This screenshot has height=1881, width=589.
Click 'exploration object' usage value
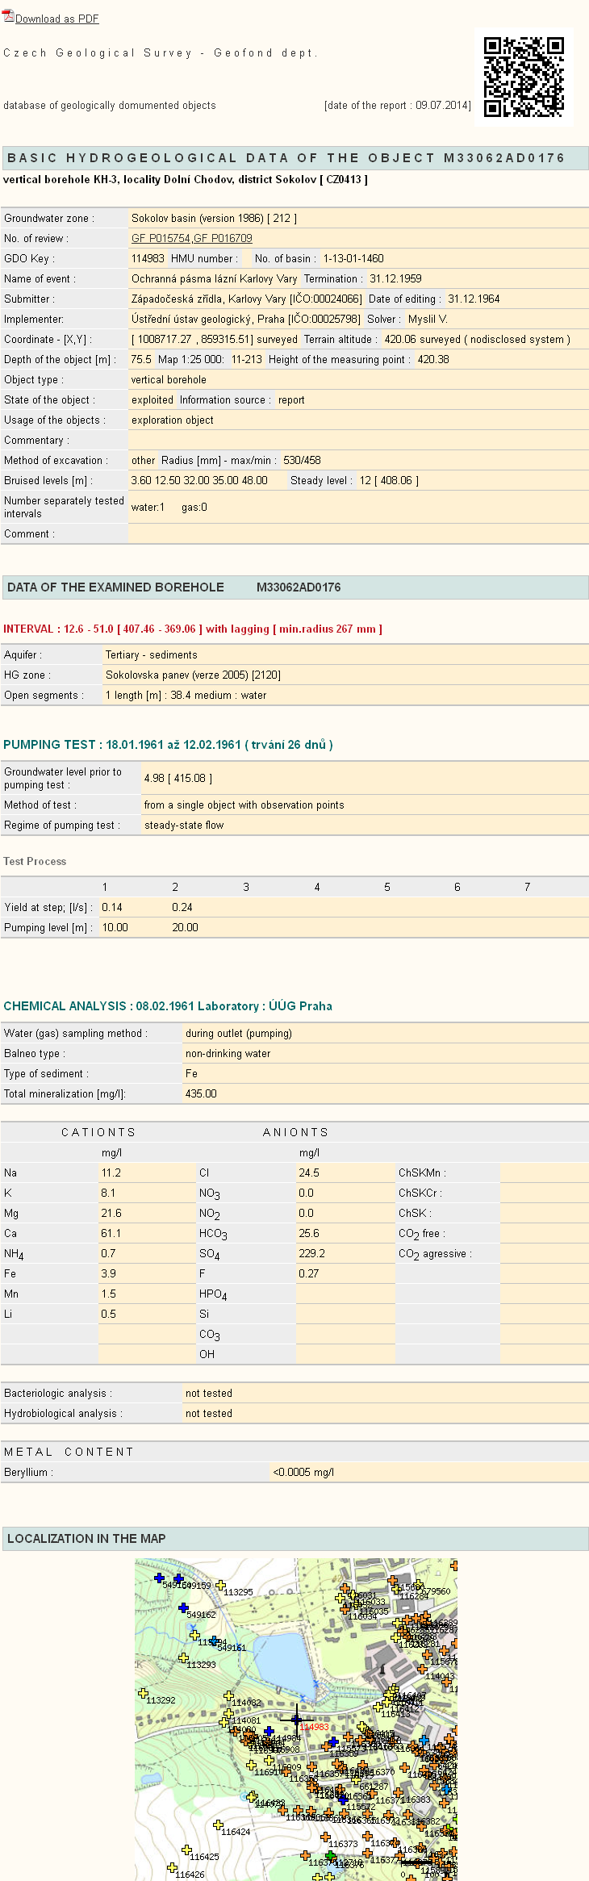pyautogui.click(x=173, y=420)
